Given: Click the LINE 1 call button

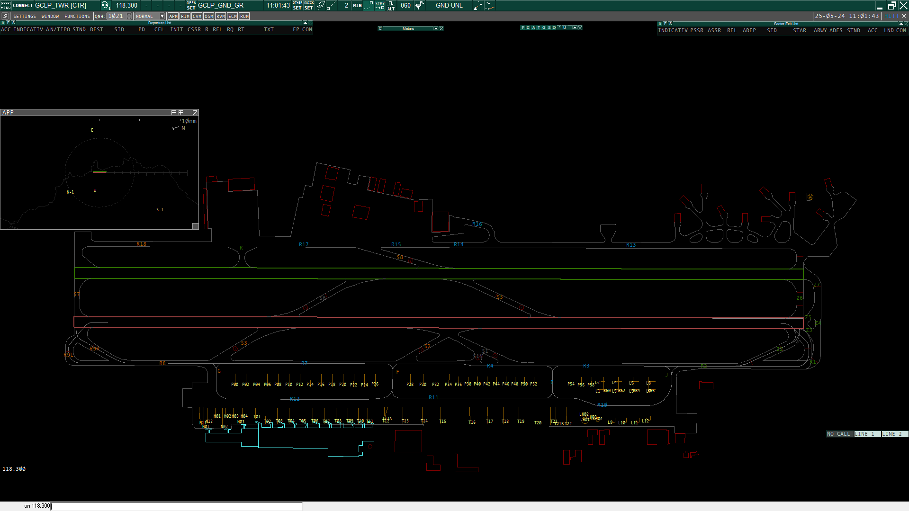Looking at the screenshot, I should coord(867,434).
